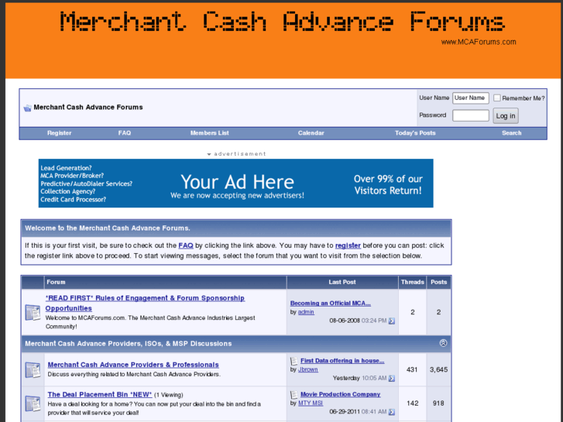Click the 431 threads count

412,369
